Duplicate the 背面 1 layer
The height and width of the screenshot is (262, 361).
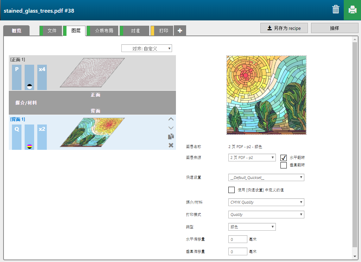point(171,136)
